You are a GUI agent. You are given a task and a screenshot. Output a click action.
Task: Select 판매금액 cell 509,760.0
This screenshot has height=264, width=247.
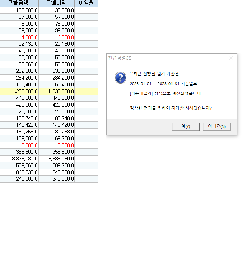19,165
